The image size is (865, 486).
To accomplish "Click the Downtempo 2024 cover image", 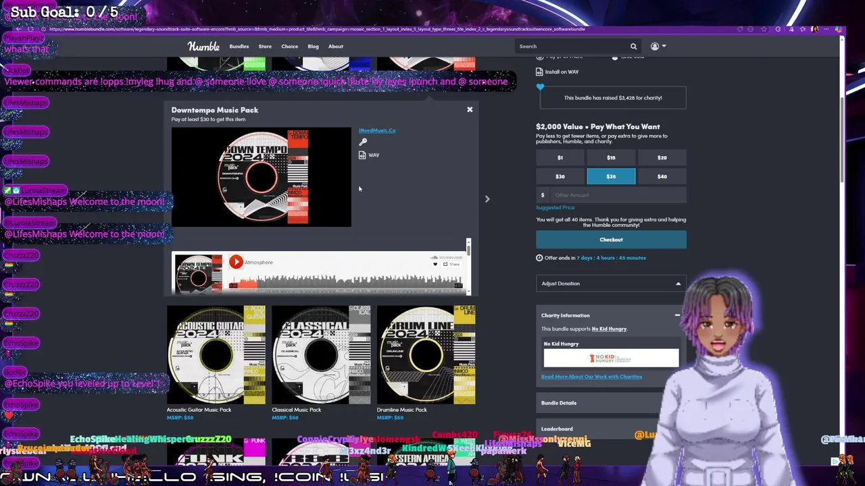I will tap(261, 177).
